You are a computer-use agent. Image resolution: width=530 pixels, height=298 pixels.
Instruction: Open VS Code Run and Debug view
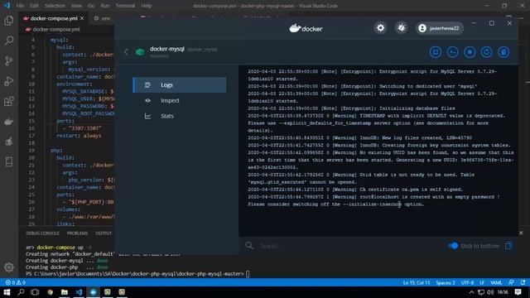click(x=9, y=81)
